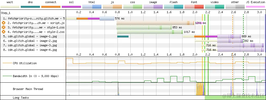Image resolution: width=266 pixels, height=100 pixels.
Task: Click the orange connect segment of request 1
Action: click(82, 18)
